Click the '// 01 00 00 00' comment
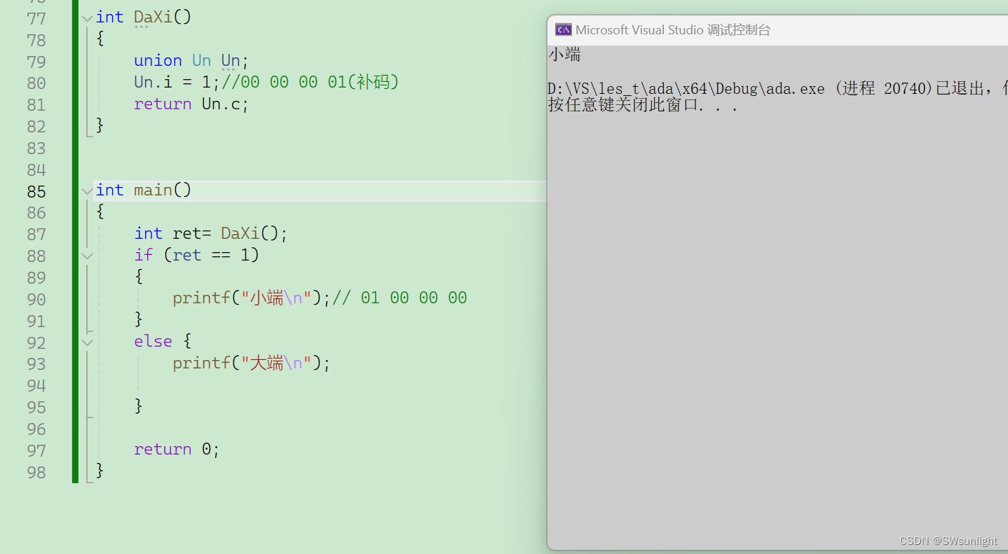Screen dimensions: 1008x554 (x=400, y=298)
